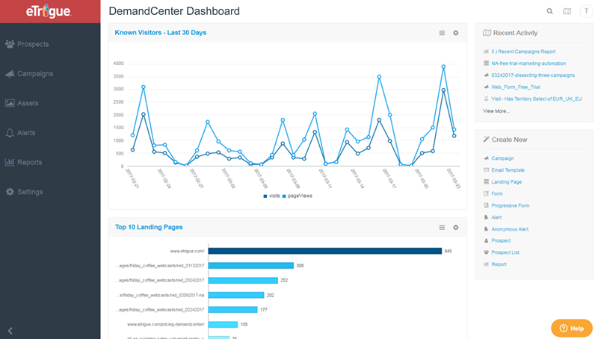Click the red_03242017 bar showing 252

click(243, 280)
